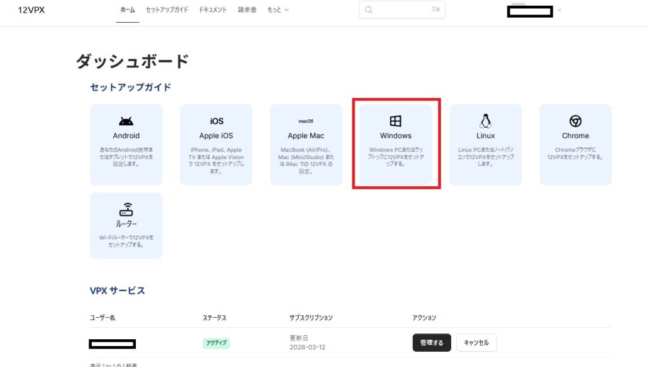The height and width of the screenshot is (367, 647).
Task: Click the magnifying glass search icon
Action: [369, 10]
